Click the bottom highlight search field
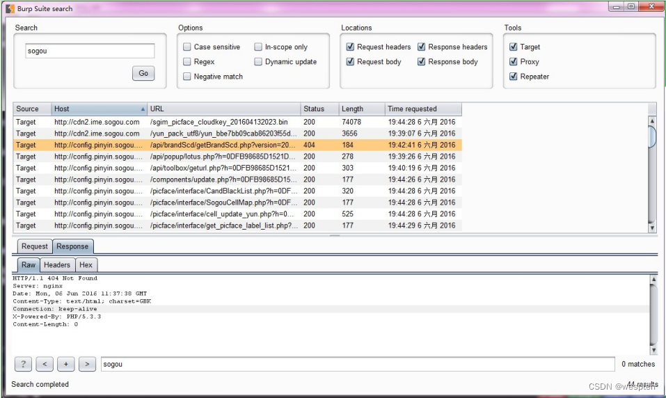The height and width of the screenshot is (398, 666). [358, 364]
